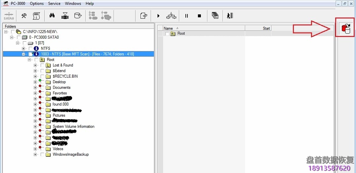Screen dimensions: 356x173
Task: Collapse the C:\INFO\1225-NEW\ root node
Action: click(x=6, y=32)
